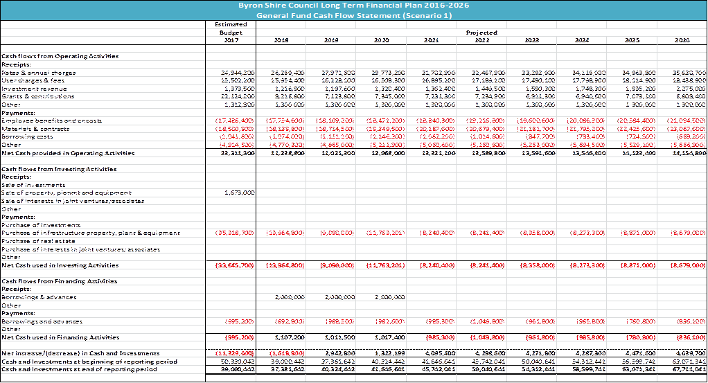Select the 'Projected' header label

point(481,33)
